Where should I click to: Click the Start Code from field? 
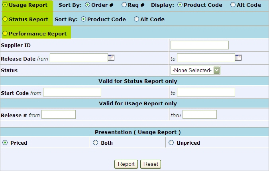tap(72, 92)
